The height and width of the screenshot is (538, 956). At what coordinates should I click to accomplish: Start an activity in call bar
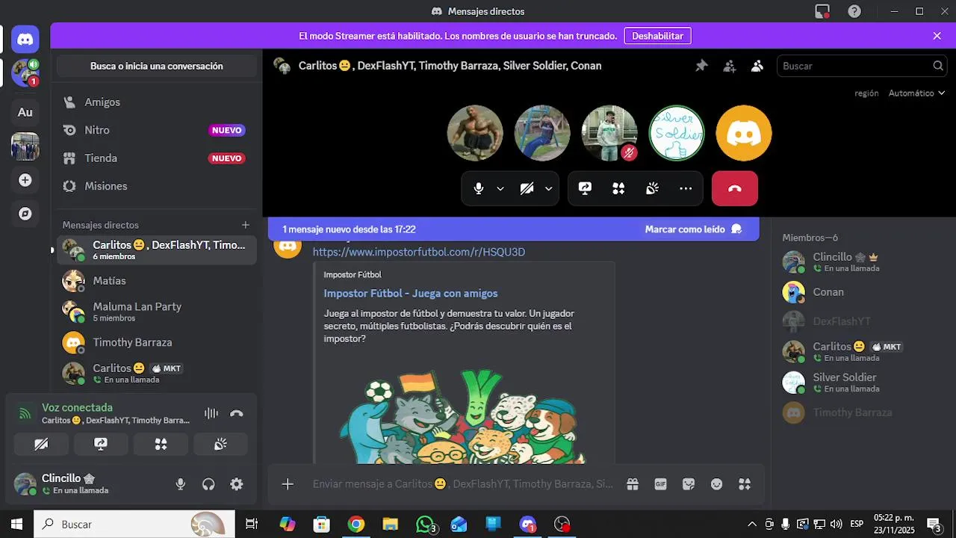[x=618, y=188]
